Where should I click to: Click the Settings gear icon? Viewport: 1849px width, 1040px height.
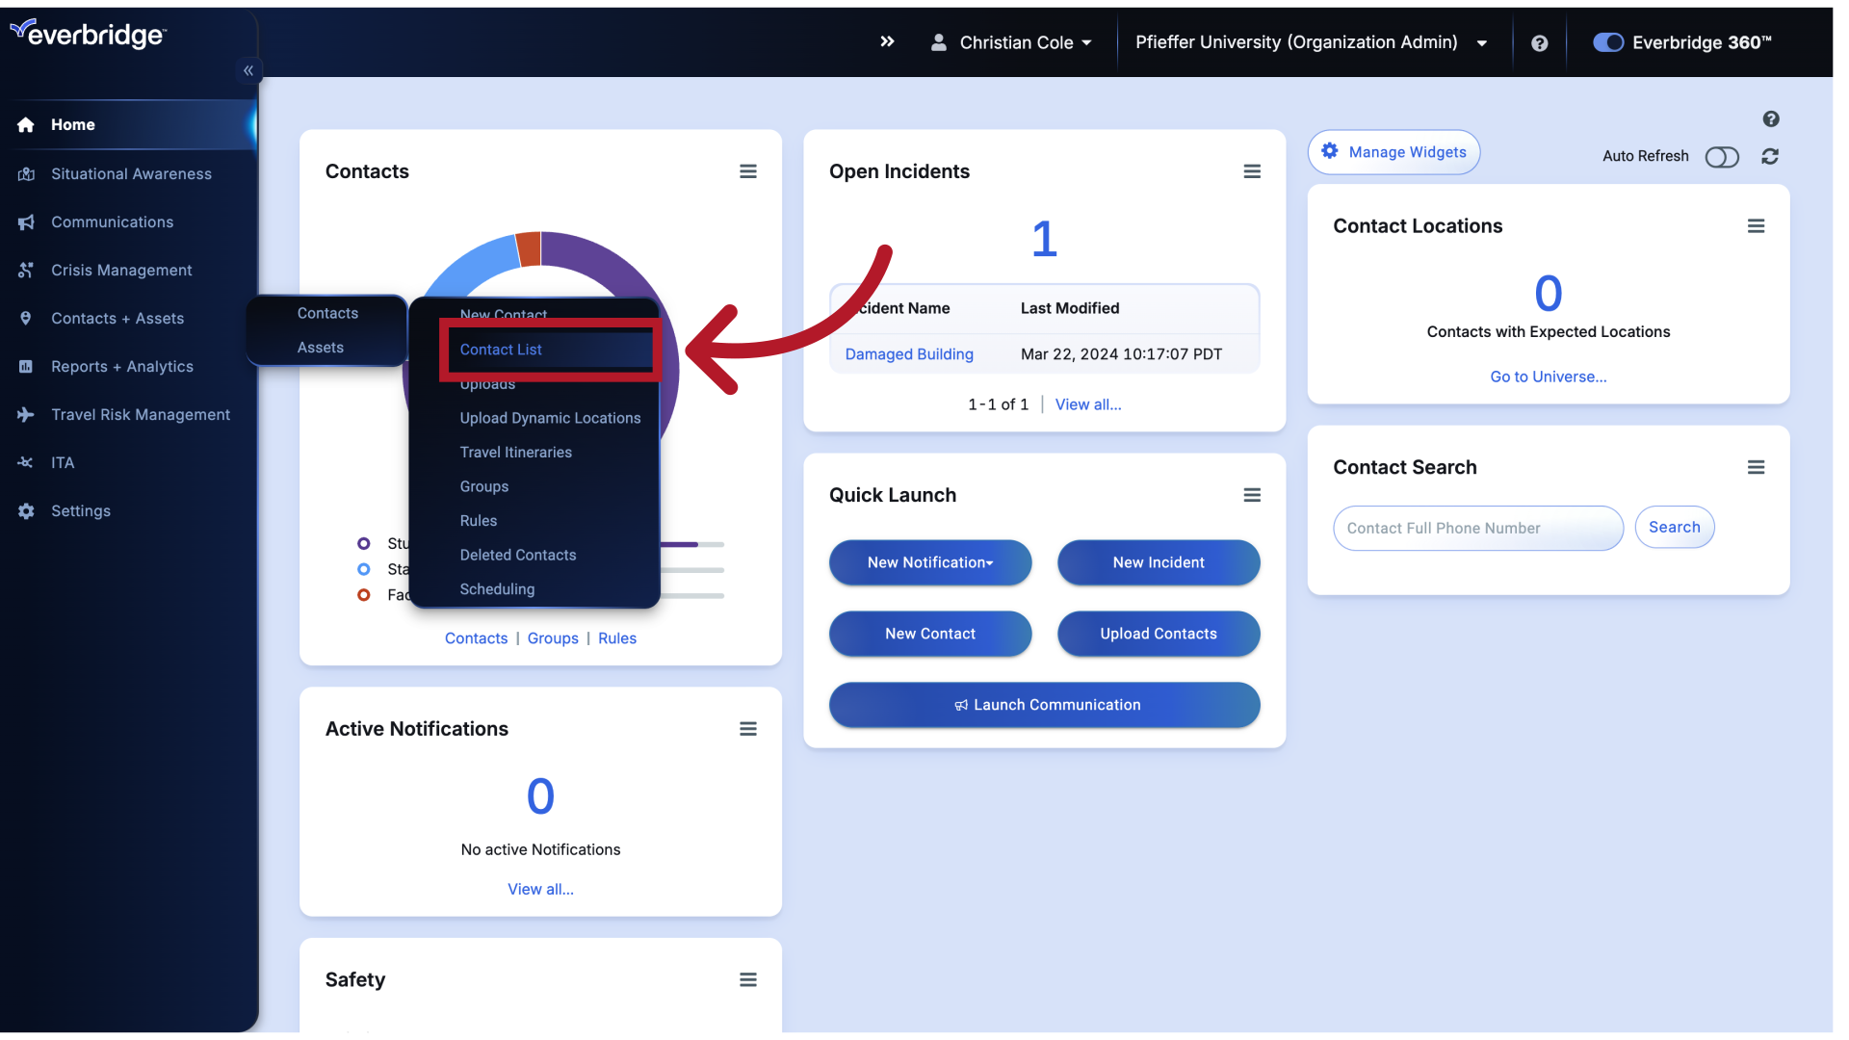tap(26, 511)
